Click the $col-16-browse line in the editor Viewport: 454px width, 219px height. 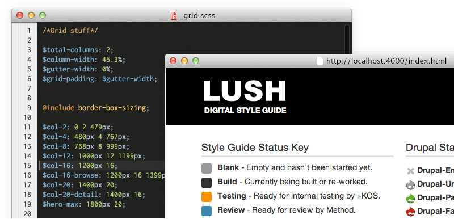coord(104,175)
